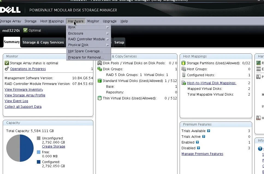Open View Event Log link
264x174 pixels.
(16, 101)
